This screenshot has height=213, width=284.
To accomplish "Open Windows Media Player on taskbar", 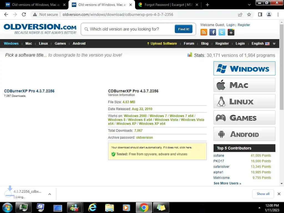I will coord(126,207).
